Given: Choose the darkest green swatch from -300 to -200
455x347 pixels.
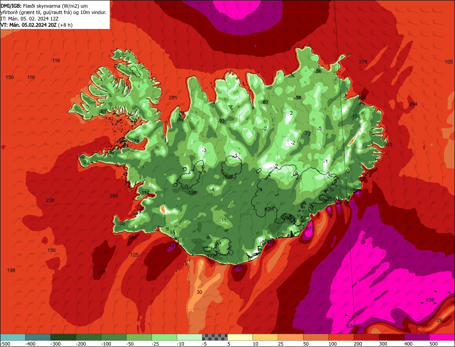Looking at the screenshot, I should click(x=63, y=337).
